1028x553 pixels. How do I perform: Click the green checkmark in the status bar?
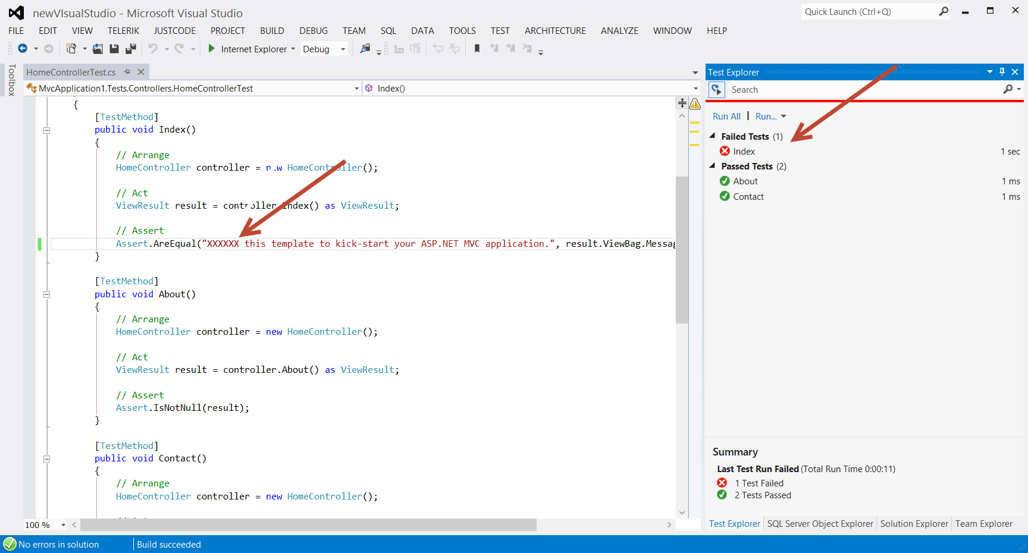point(10,544)
